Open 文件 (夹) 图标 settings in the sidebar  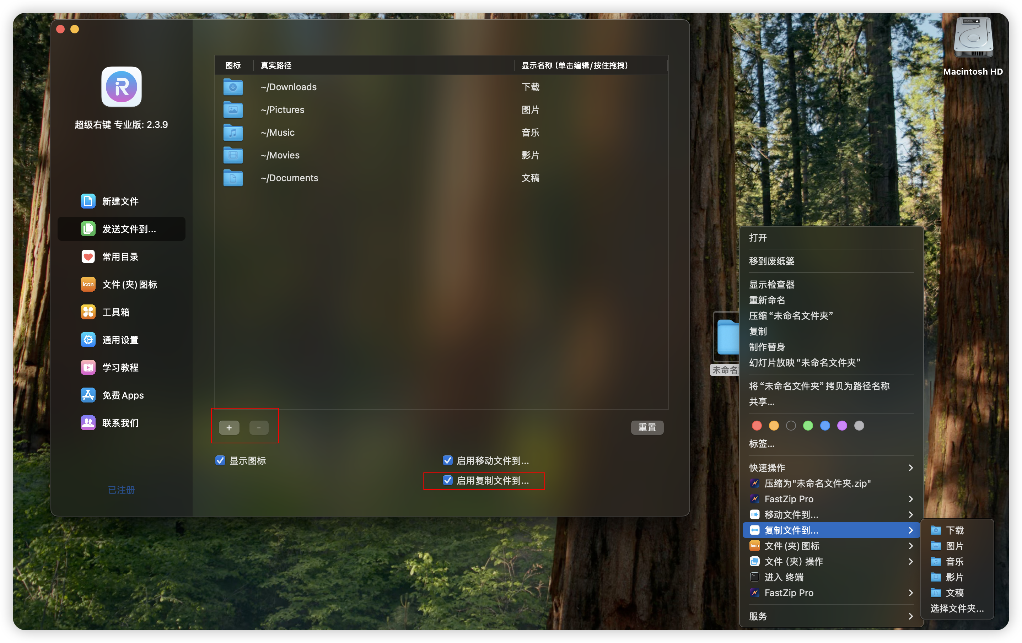[x=129, y=284]
